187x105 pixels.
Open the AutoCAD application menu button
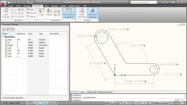coord(3,3)
